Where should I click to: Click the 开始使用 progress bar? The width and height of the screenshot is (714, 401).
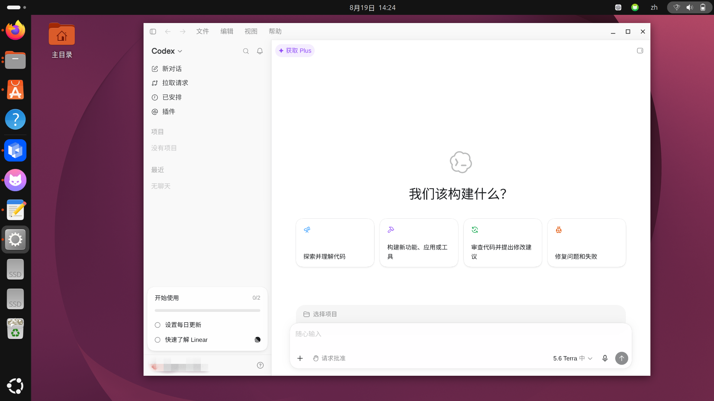coord(208,310)
